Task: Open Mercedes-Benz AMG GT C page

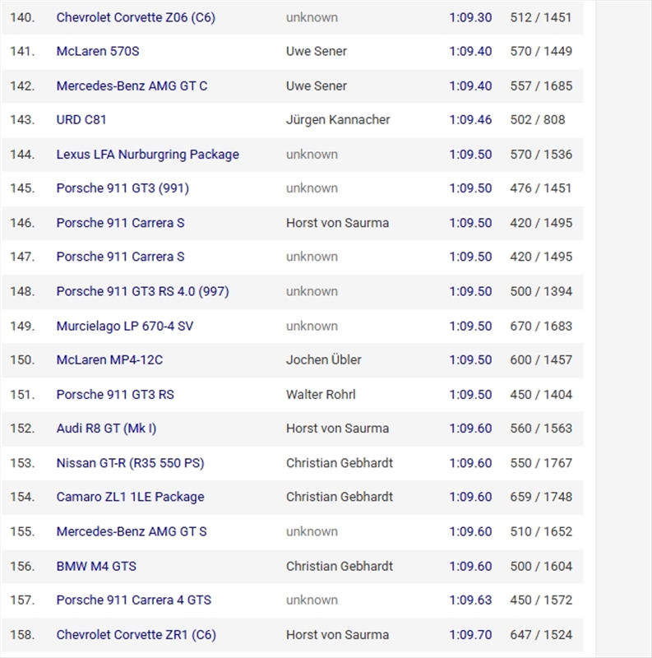Action: point(132,86)
